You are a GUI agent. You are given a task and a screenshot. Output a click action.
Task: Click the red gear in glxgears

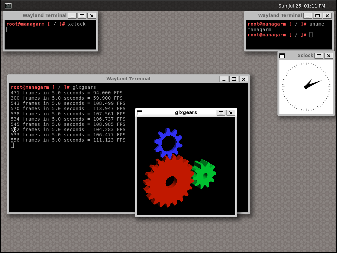[168, 181]
